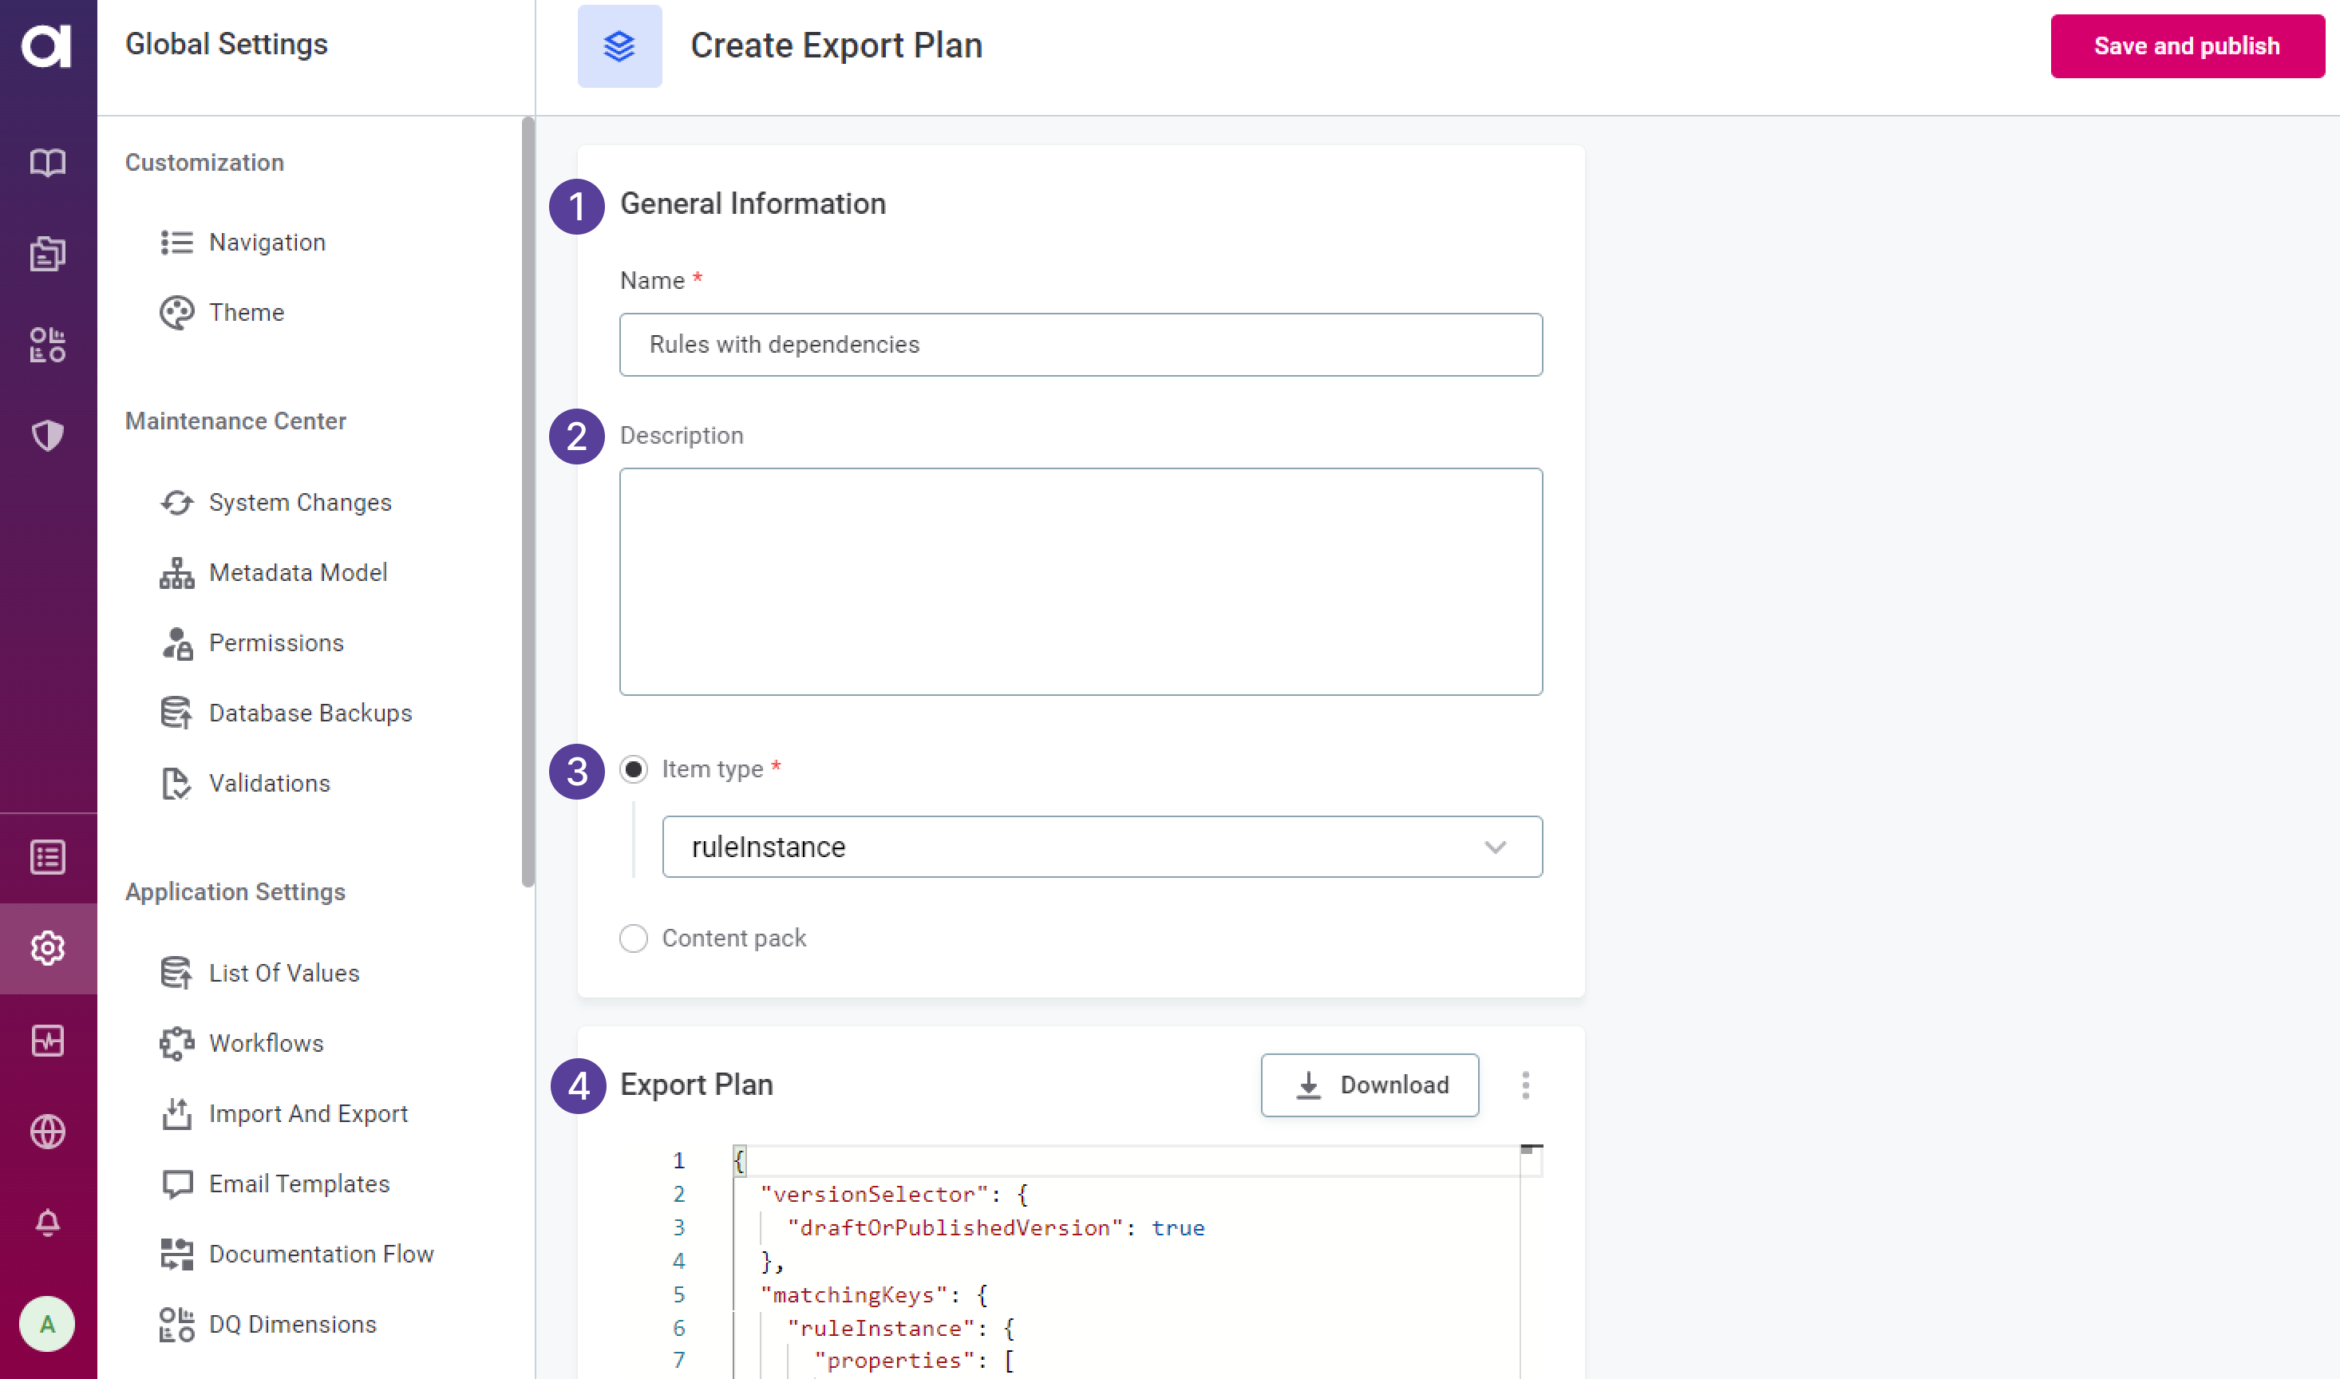Click the Database Backups icon

coord(177,713)
